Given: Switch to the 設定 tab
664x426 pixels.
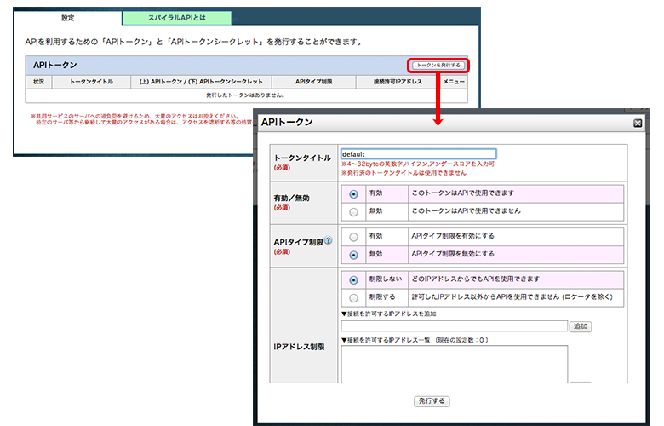Looking at the screenshot, I should click(x=68, y=17).
